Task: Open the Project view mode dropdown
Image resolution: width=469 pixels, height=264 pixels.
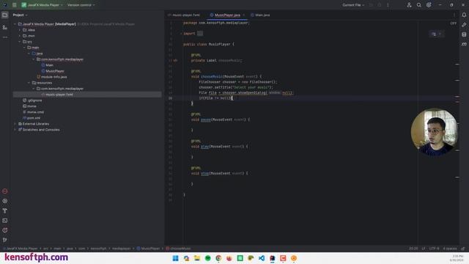Action: (x=20, y=15)
